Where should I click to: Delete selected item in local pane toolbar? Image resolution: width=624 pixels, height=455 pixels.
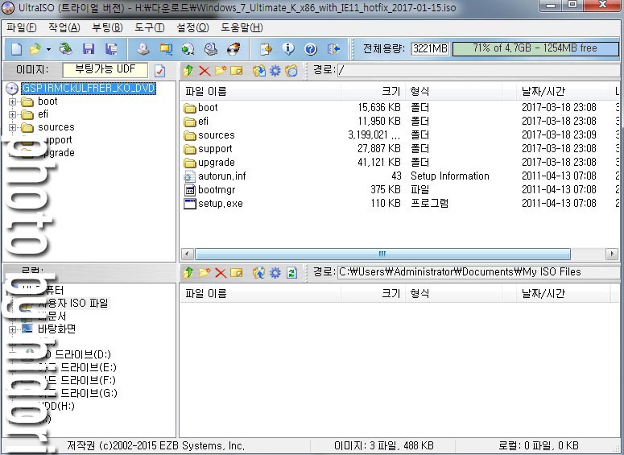pyautogui.click(x=221, y=273)
